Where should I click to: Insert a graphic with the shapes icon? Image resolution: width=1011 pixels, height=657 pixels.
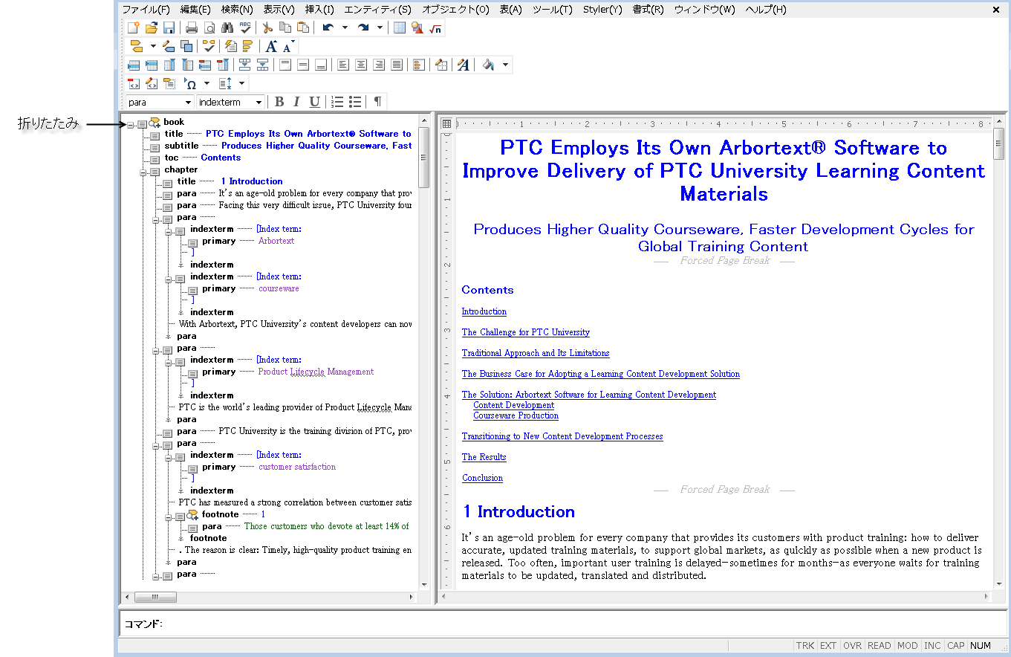(417, 27)
